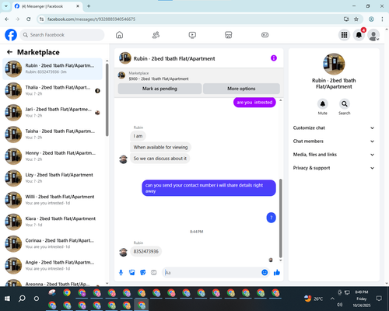Select Rubin conversation in the list
This screenshot has width=389, height=311.
point(52,69)
